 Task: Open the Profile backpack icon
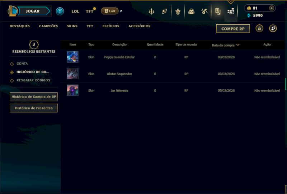191,11
